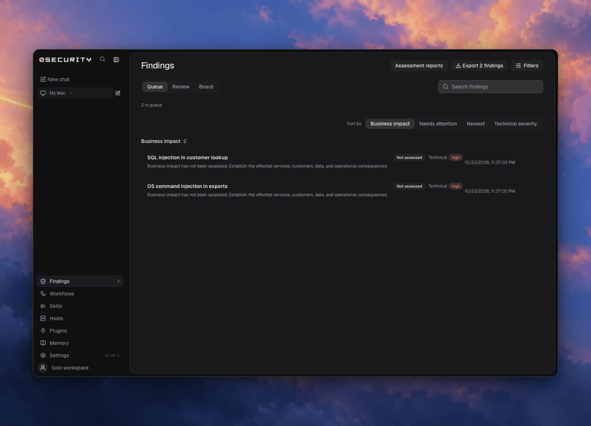The image size is (591, 426).
Task: Sort findings by Technical severity
Action: point(516,124)
